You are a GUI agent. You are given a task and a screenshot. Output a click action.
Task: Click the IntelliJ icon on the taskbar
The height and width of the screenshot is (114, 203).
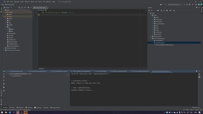[26, 112]
